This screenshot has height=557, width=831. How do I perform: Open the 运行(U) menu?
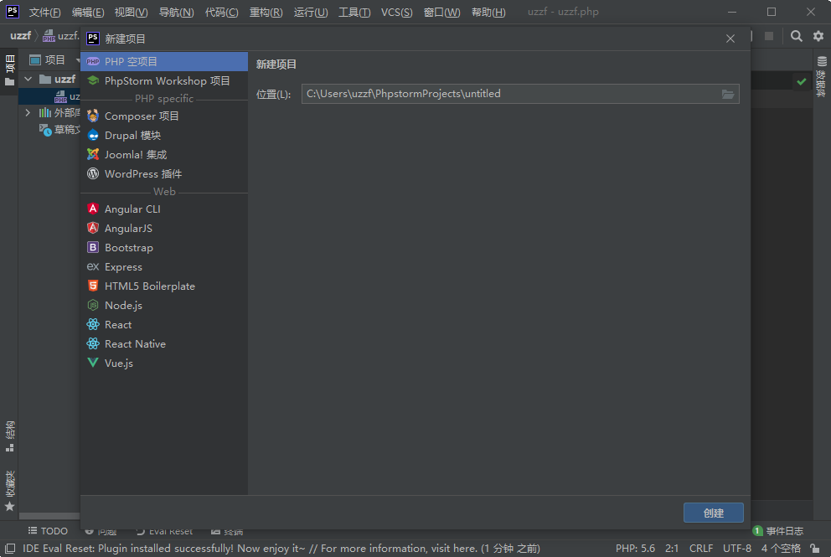pyautogui.click(x=311, y=13)
